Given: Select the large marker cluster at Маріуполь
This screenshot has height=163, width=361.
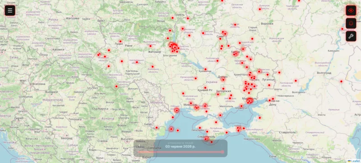Looking at the screenshot, I should pyautogui.click(x=250, y=100).
